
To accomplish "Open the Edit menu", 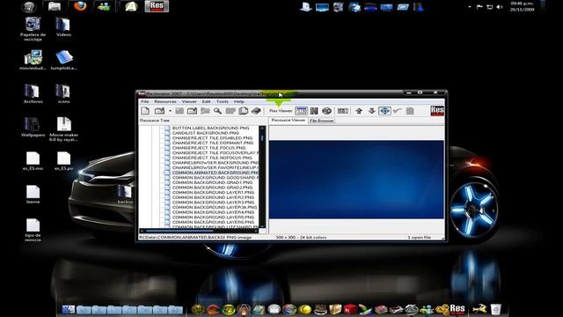I will pos(206,101).
